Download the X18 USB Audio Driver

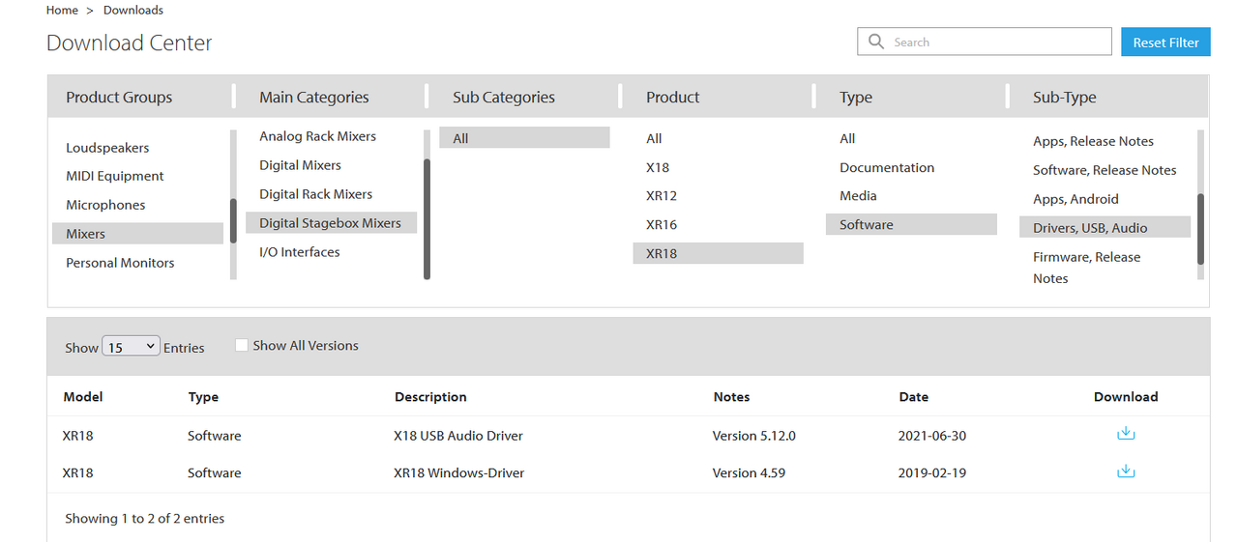(x=1126, y=434)
